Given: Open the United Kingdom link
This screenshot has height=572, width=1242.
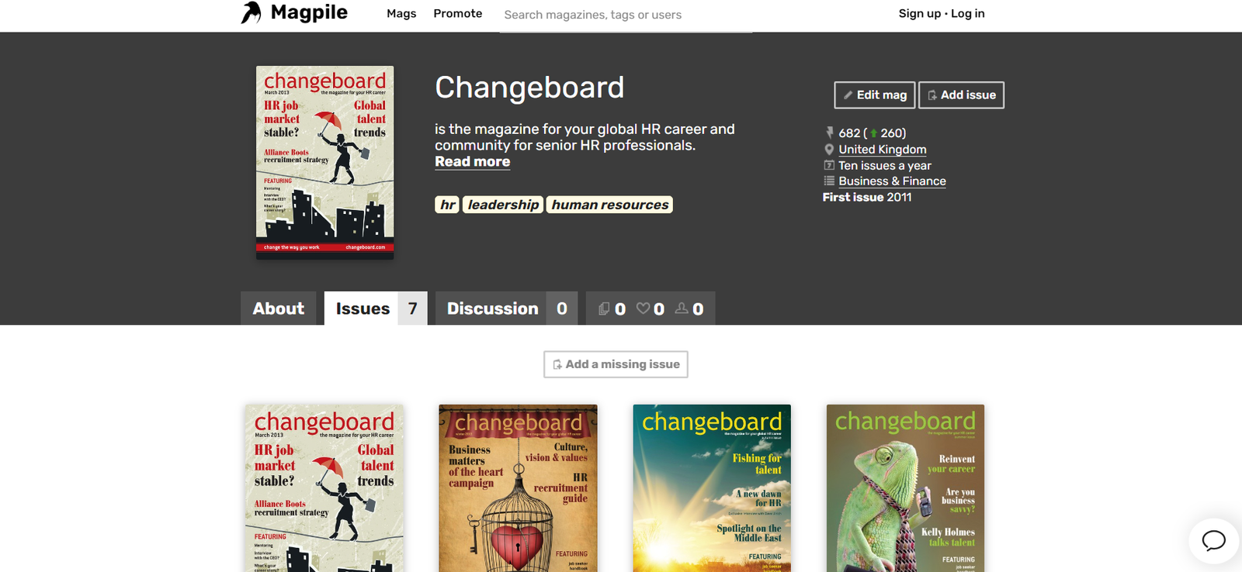Looking at the screenshot, I should [883, 150].
